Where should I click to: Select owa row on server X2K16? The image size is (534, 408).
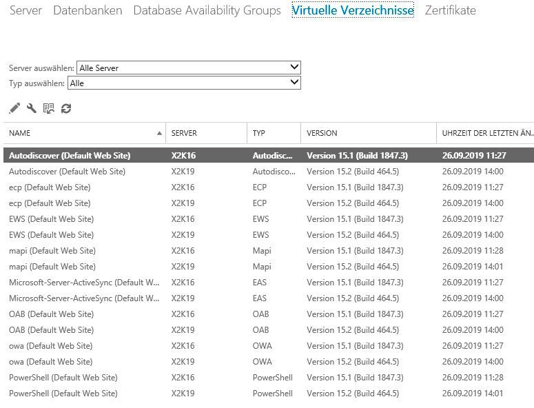point(269,346)
